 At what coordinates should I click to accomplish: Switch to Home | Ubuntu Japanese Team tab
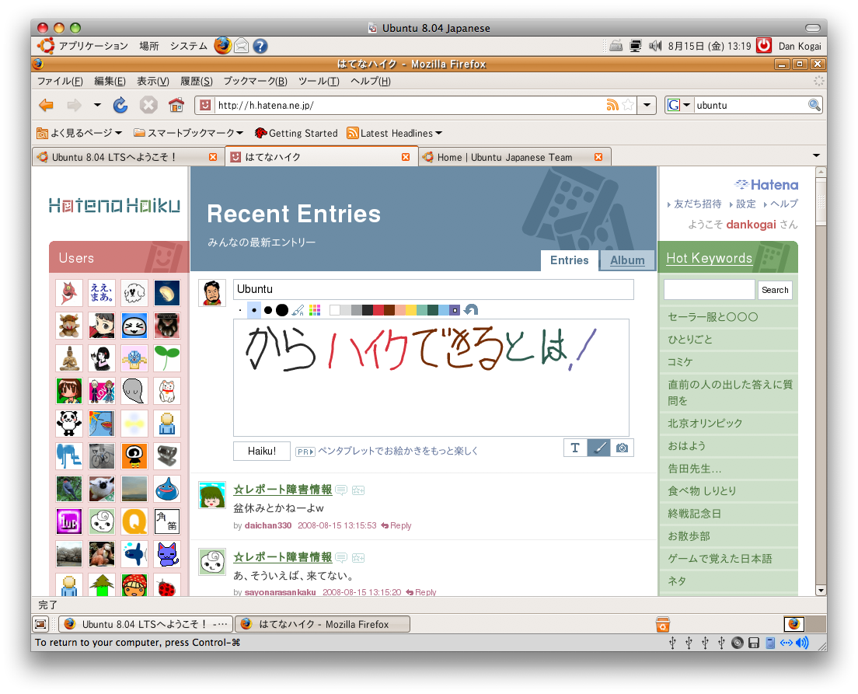click(515, 157)
